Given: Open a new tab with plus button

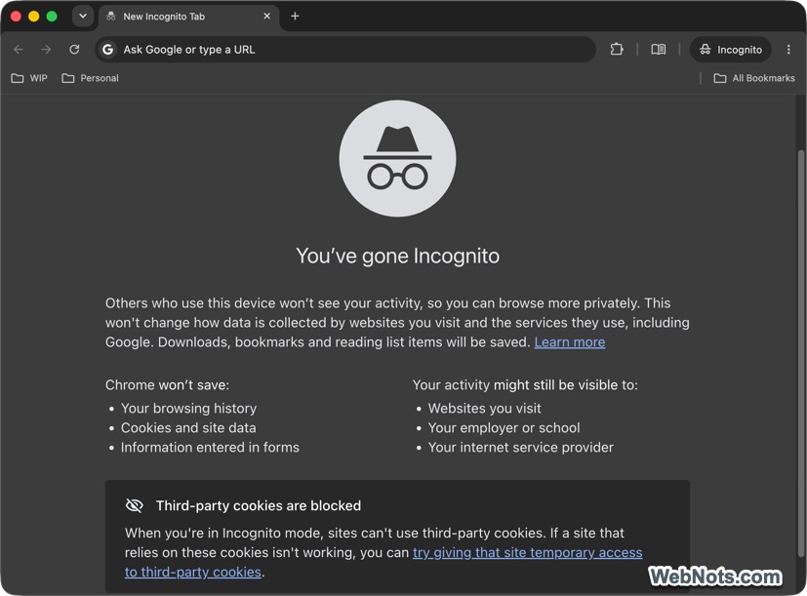Looking at the screenshot, I should [295, 17].
